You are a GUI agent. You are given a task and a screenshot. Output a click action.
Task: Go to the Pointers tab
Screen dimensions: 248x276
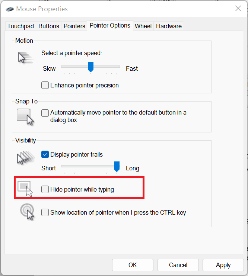[x=74, y=26]
